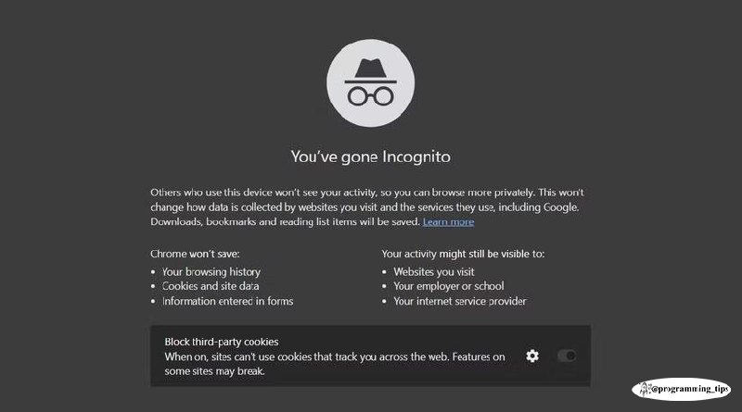Select "Your internet service provider" bullet
This screenshot has height=412, width=742.
point(459,301)
